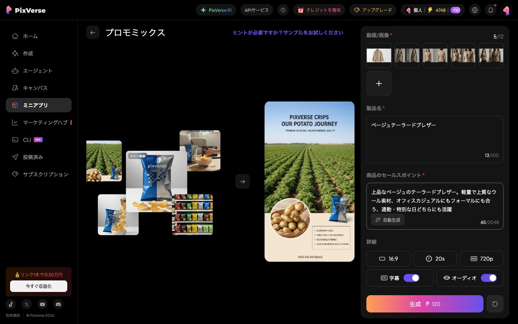Click the help question mark icon
518x324 pixels.
(283, 10)
